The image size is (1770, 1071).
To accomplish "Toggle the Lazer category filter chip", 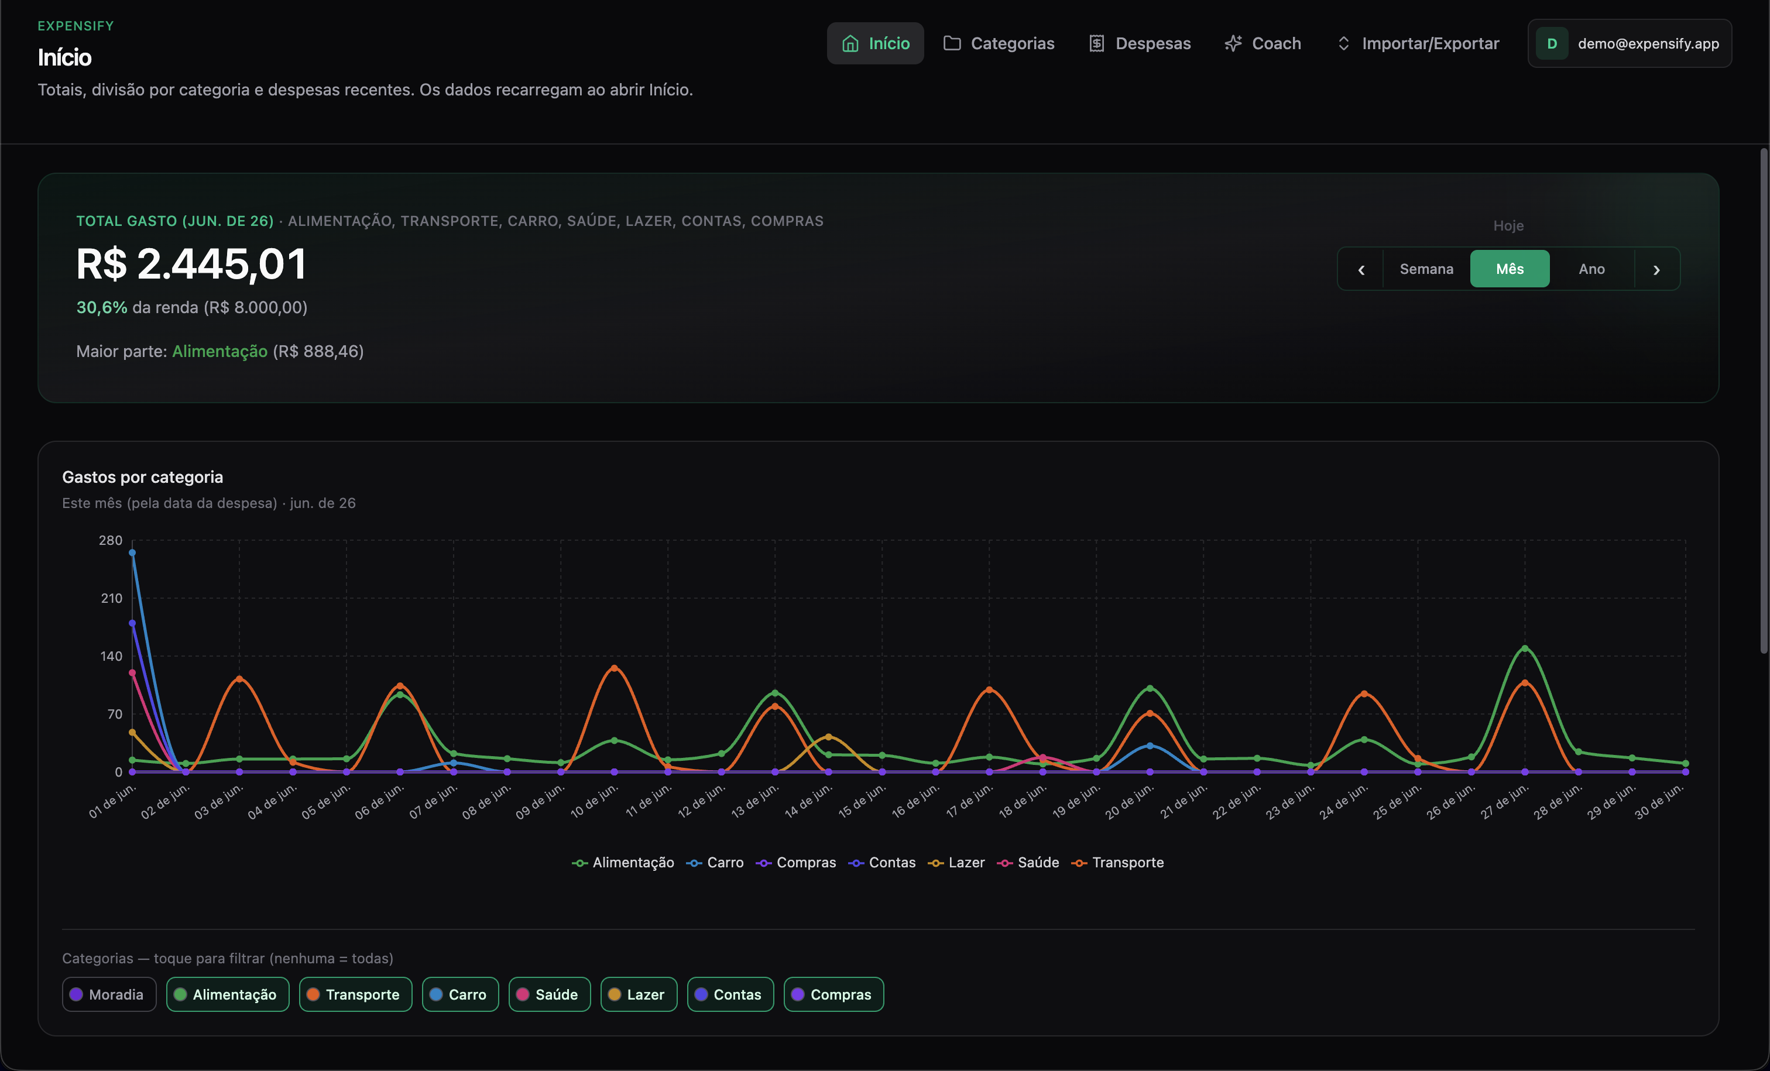I will pyautogui.click(x=639, y=994).
